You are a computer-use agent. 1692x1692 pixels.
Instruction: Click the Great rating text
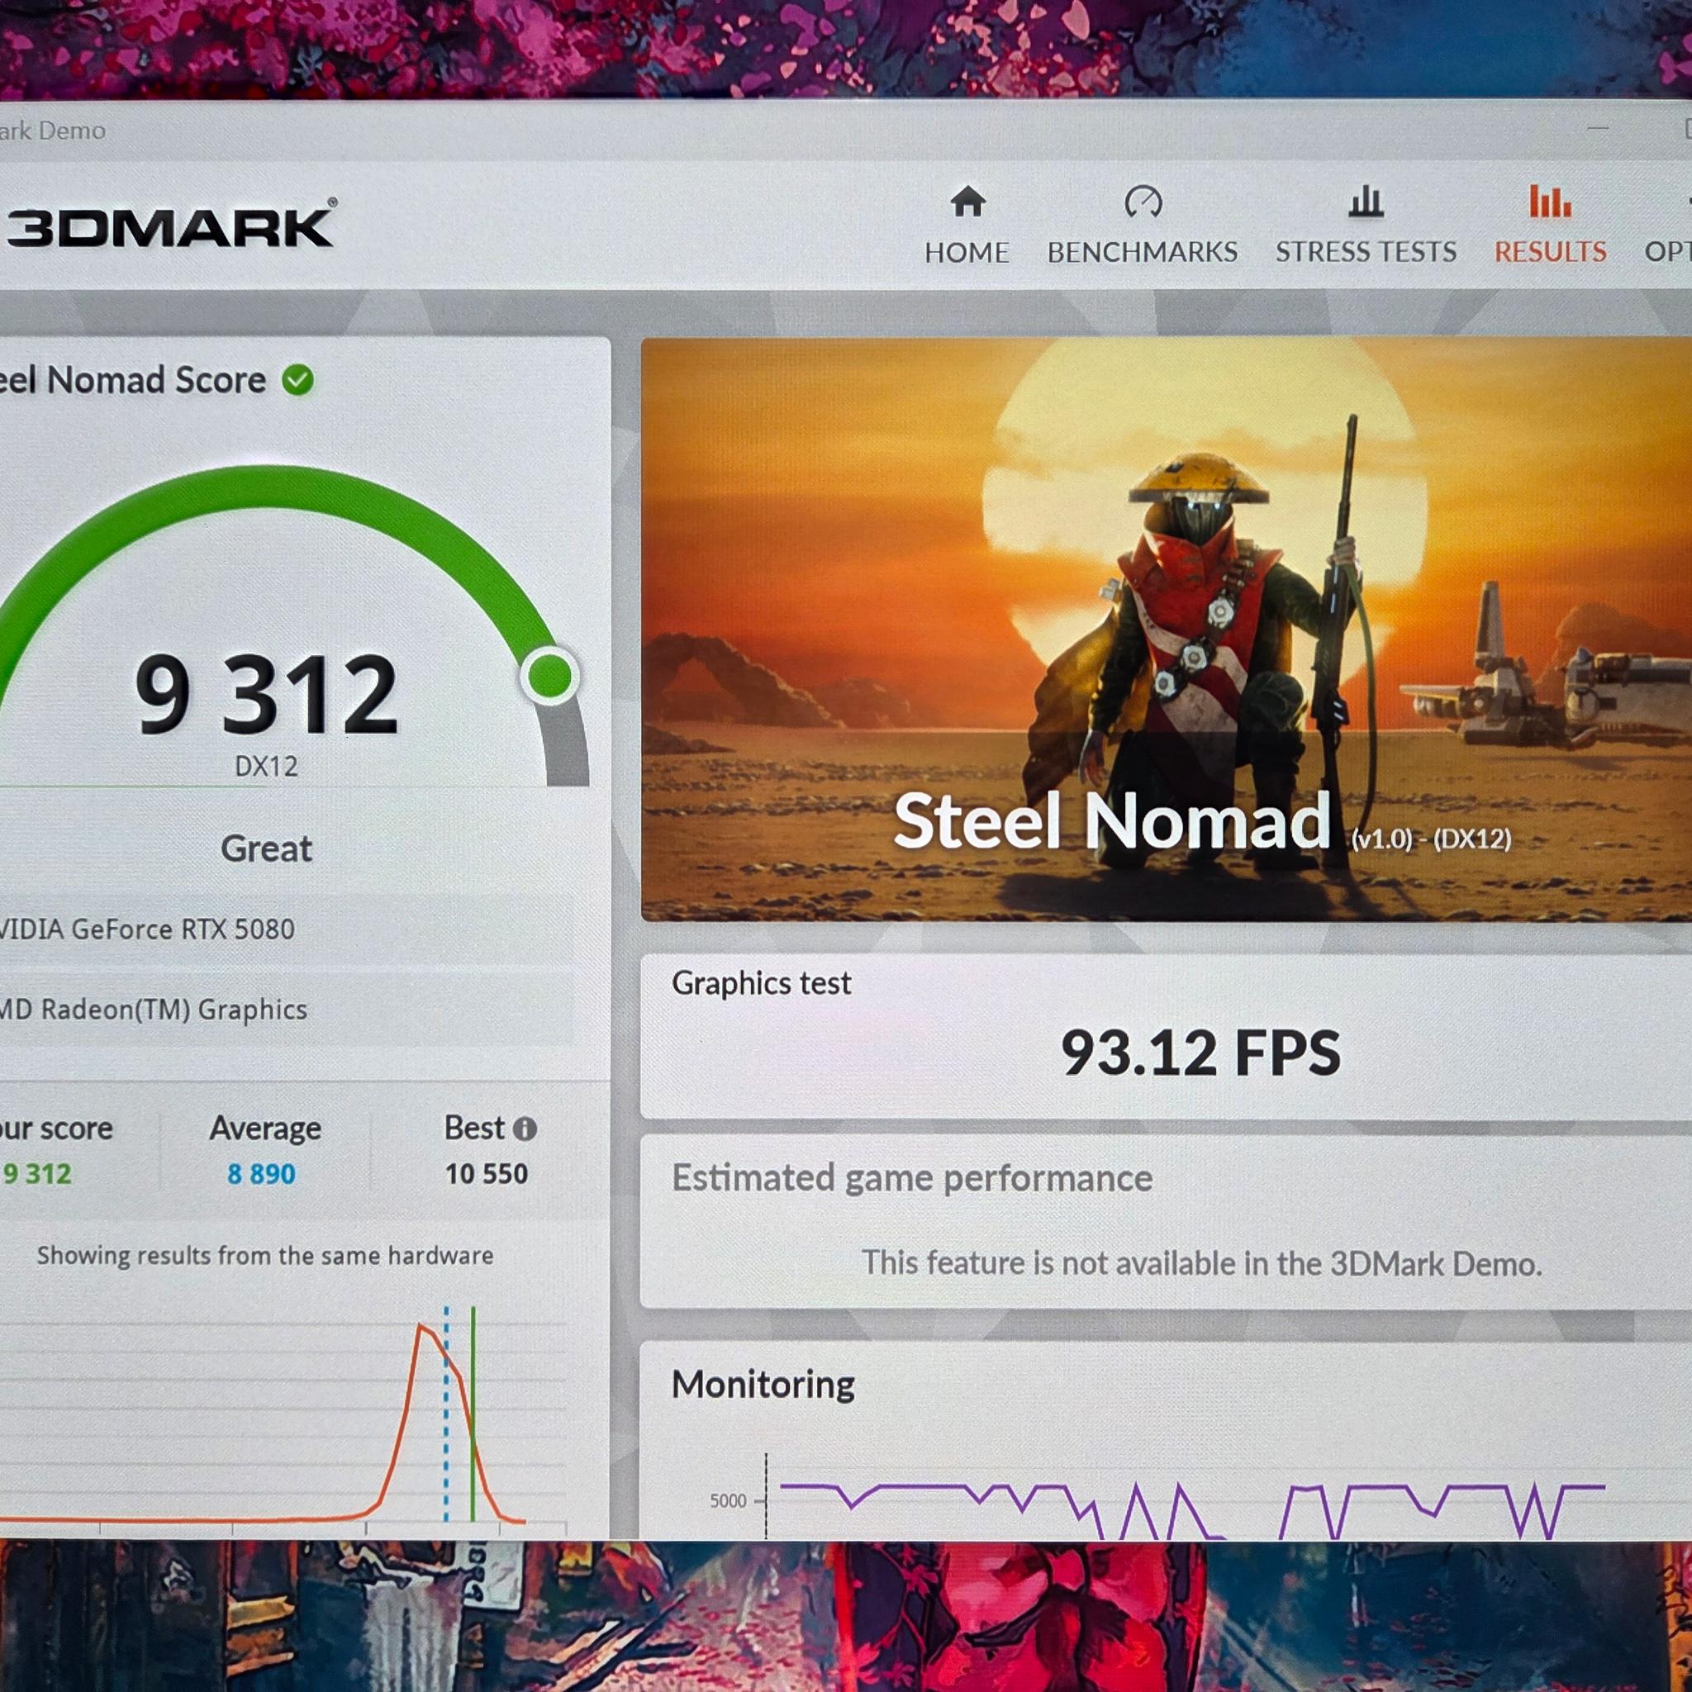(266, 848)
